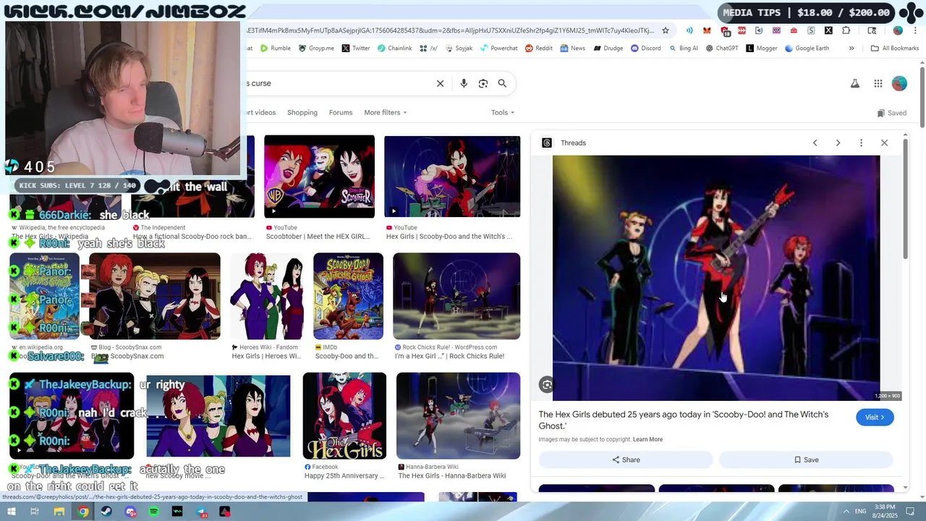Open Heroes Wiki Fandom Hex Girls thumbnail
The height and width of the screenshot is (521, 926).
(x=266, y=296)
